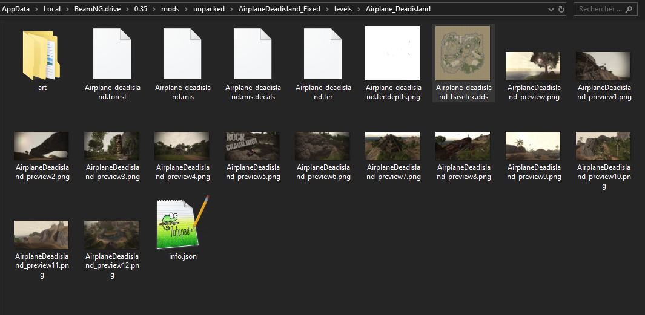Expand chevron after 0.35 breadcrumb
Viewport: 645px width, 315px height.
154,9
